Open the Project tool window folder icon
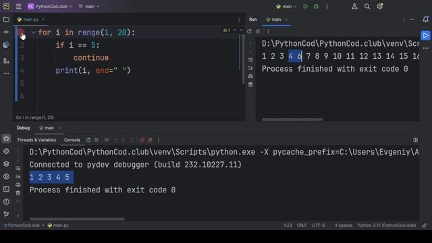This screenshot has width=432, height=243. coord(6,20)
